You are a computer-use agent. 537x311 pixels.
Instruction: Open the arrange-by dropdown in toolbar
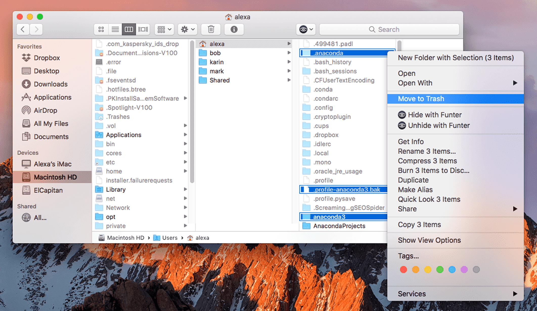pos(164,29)
